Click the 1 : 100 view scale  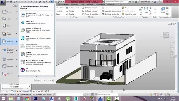[x=6, y=91]
